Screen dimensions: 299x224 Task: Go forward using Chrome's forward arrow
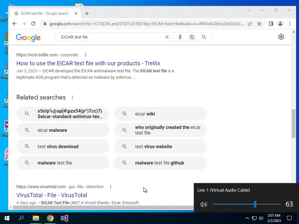(24, 24)
